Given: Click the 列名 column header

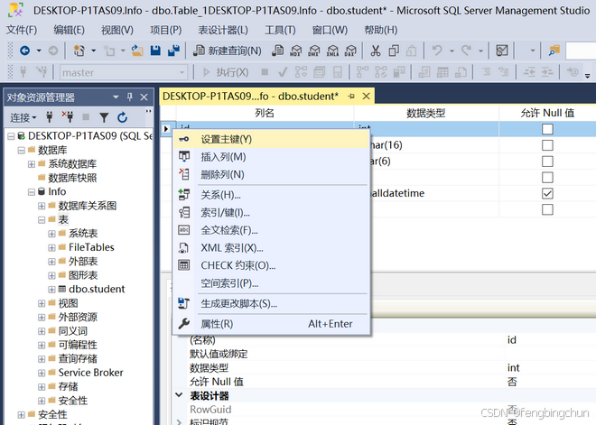Looking at the screenshot, I should [x=265, y=113].
